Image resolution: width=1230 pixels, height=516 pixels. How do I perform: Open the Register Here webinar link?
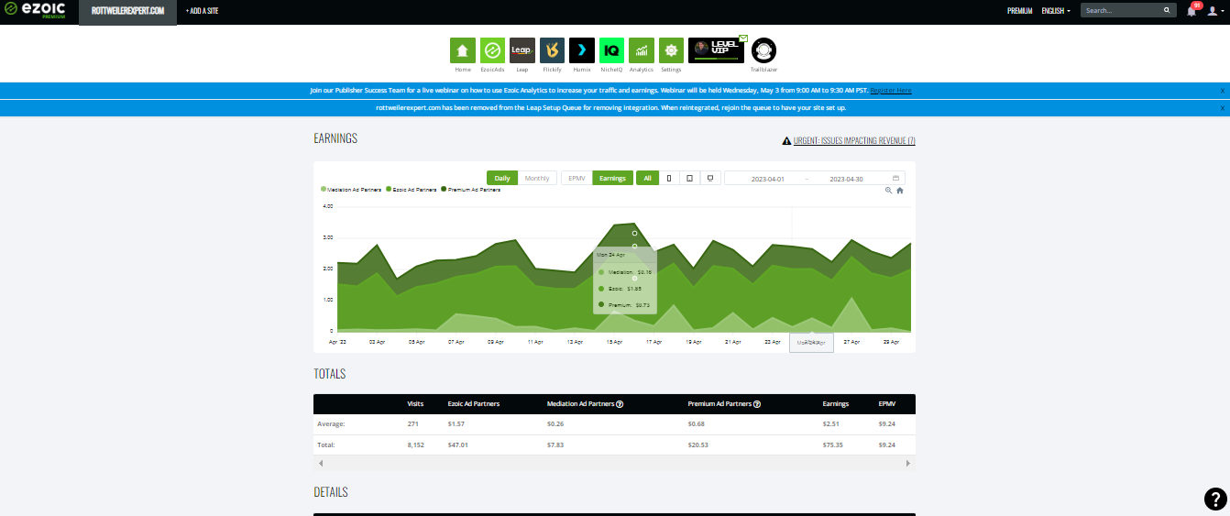[891, 91]
